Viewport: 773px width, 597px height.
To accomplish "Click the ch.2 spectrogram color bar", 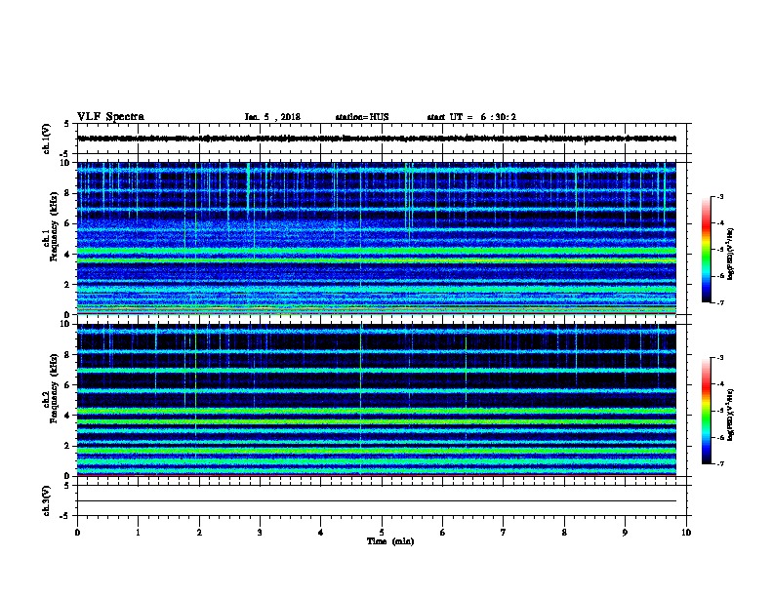I will click(706, 411).
